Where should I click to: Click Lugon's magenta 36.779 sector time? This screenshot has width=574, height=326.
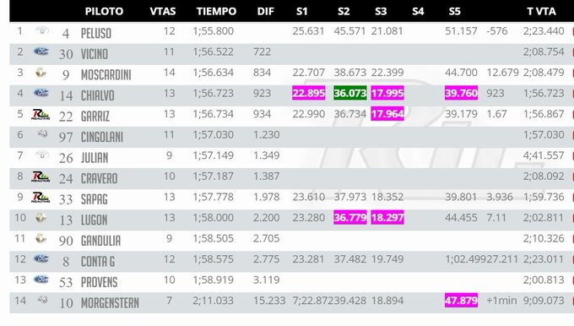click(350, 218)
